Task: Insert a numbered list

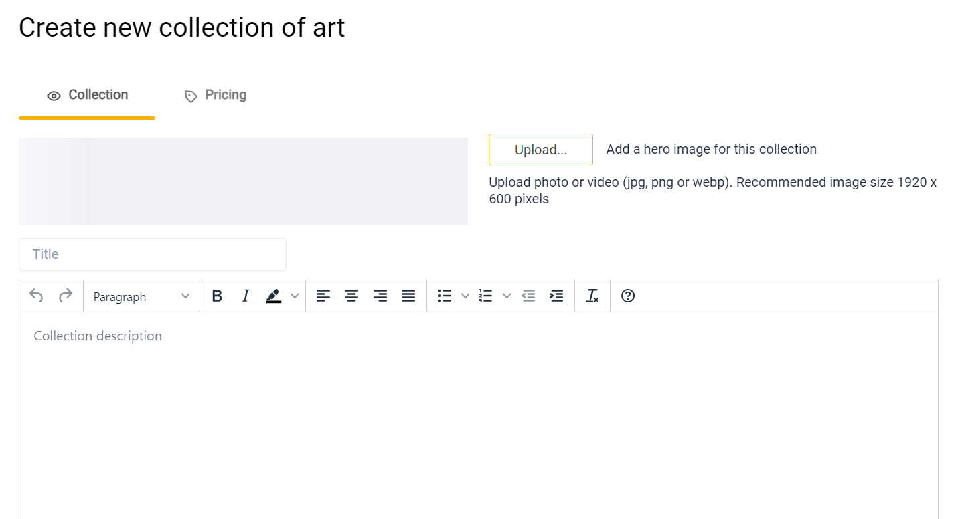Action: point(486,296)
